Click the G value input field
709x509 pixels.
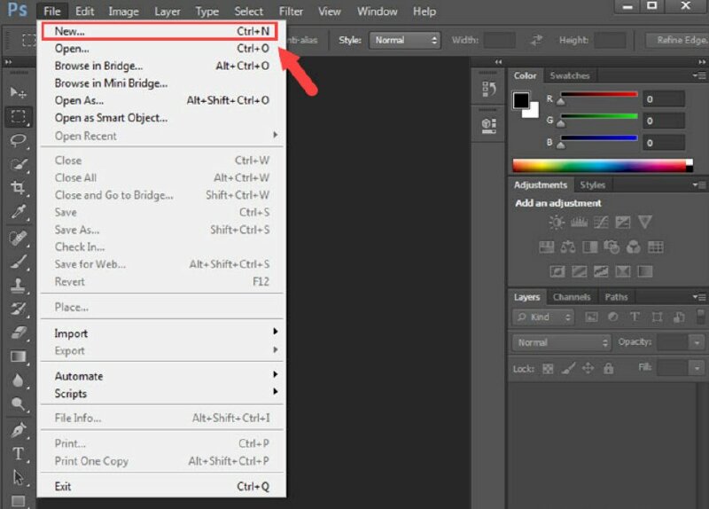click(x=663, y=121)
